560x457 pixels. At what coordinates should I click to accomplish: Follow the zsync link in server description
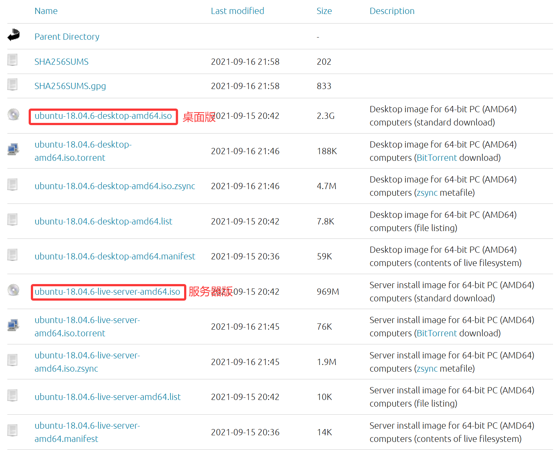tap(427, 369)
